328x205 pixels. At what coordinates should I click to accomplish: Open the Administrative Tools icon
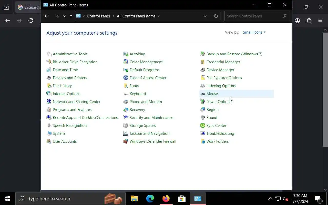pyautogui.click(x=49, y=54)
